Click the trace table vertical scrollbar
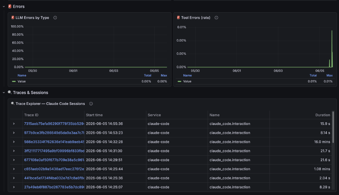 click(333, 127)
